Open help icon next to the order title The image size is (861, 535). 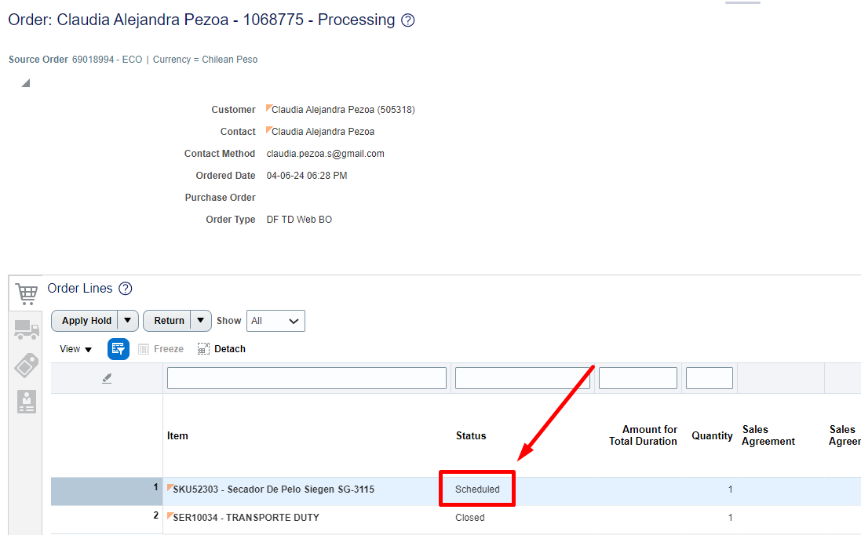(407, 20)
